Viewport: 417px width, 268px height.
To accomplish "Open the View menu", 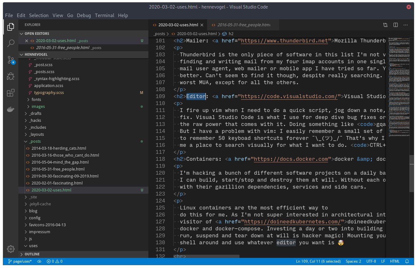I will 58,15.
